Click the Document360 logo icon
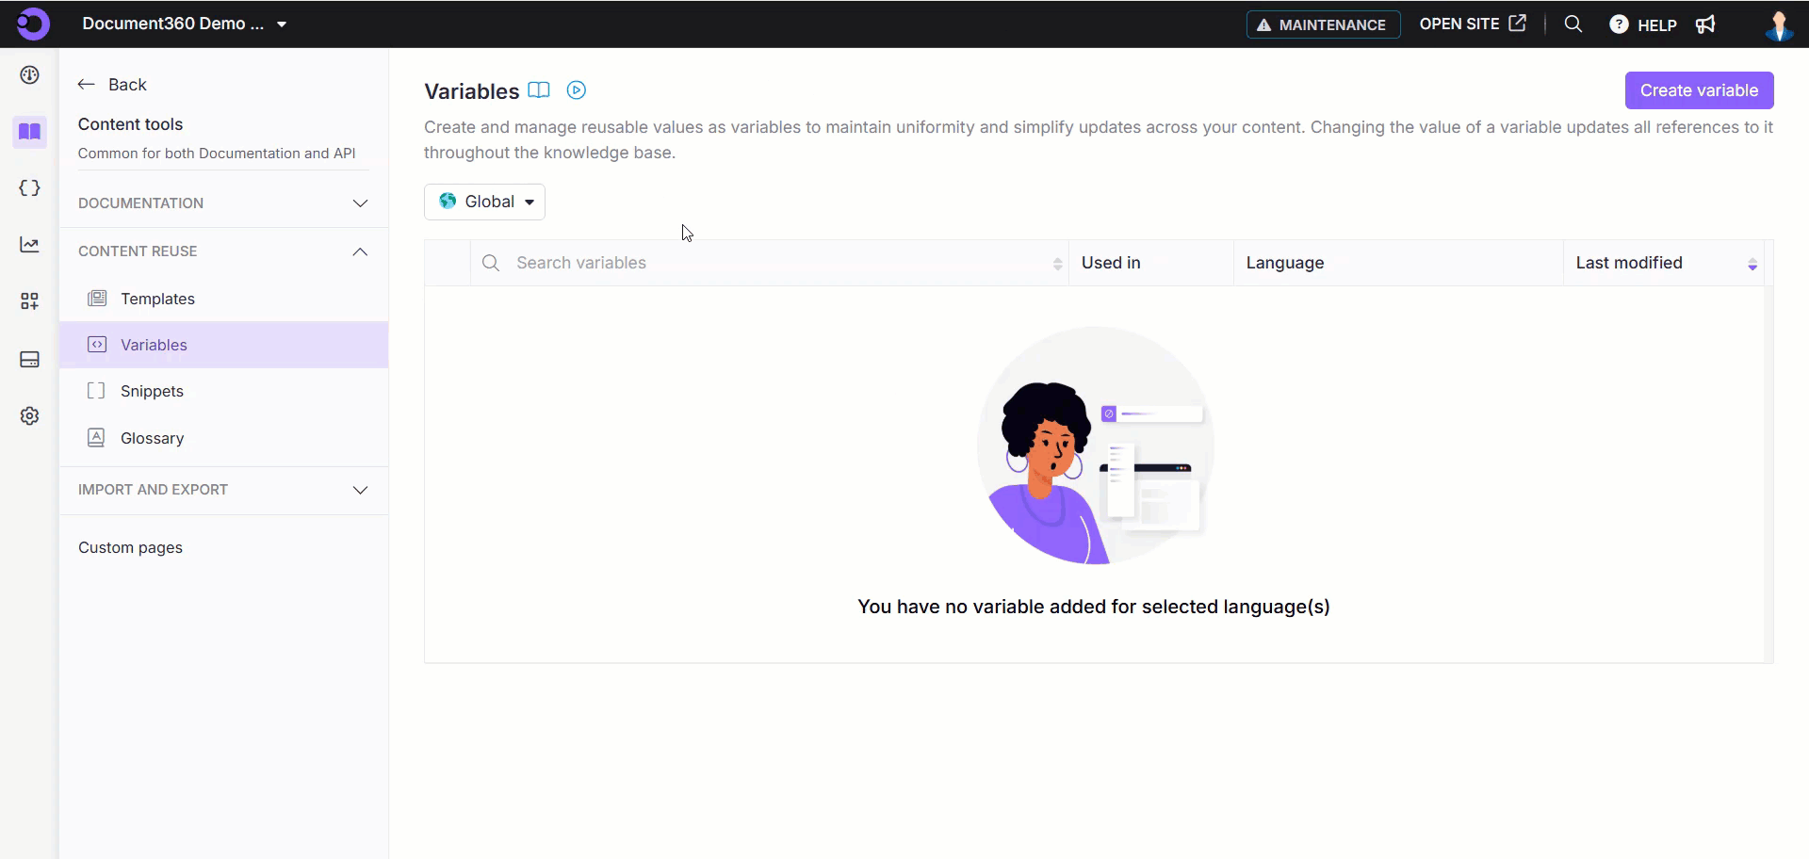1809x859 pixels. point(32,24)
